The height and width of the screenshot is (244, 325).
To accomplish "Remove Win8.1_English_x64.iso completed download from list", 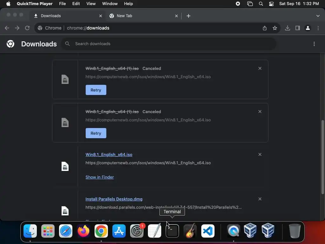I will (x=260, y=154).
